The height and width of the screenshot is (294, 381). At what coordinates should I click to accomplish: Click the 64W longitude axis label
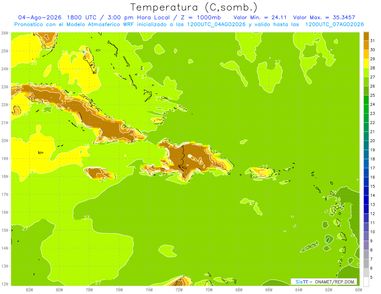click(x=299, y=290)
